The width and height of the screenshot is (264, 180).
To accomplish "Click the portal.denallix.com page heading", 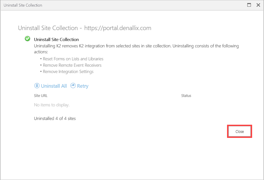I will click(84, 28).
